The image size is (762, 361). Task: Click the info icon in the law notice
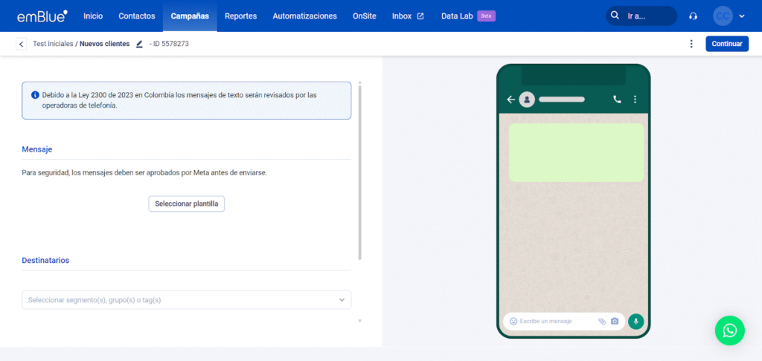[35, 95]
